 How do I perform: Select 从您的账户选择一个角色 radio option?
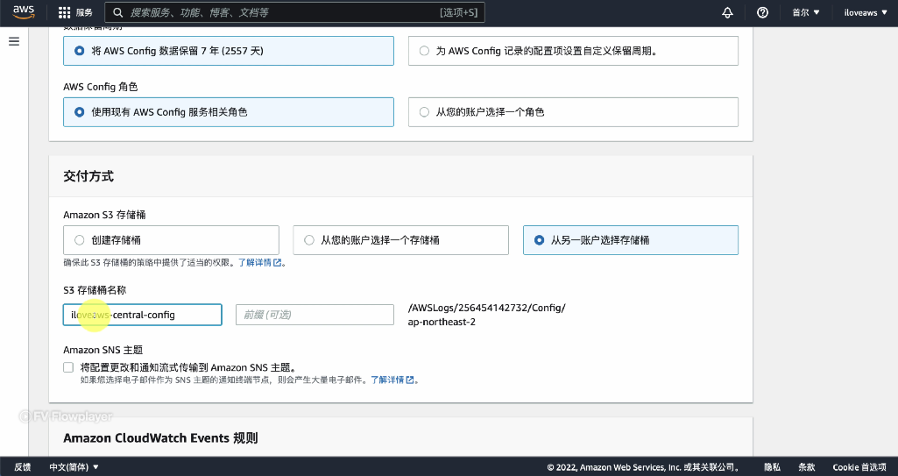[573, 112]
